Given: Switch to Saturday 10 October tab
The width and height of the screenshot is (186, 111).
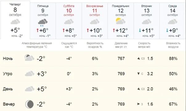Looking at the screenshot, I should tap(69, 21).
